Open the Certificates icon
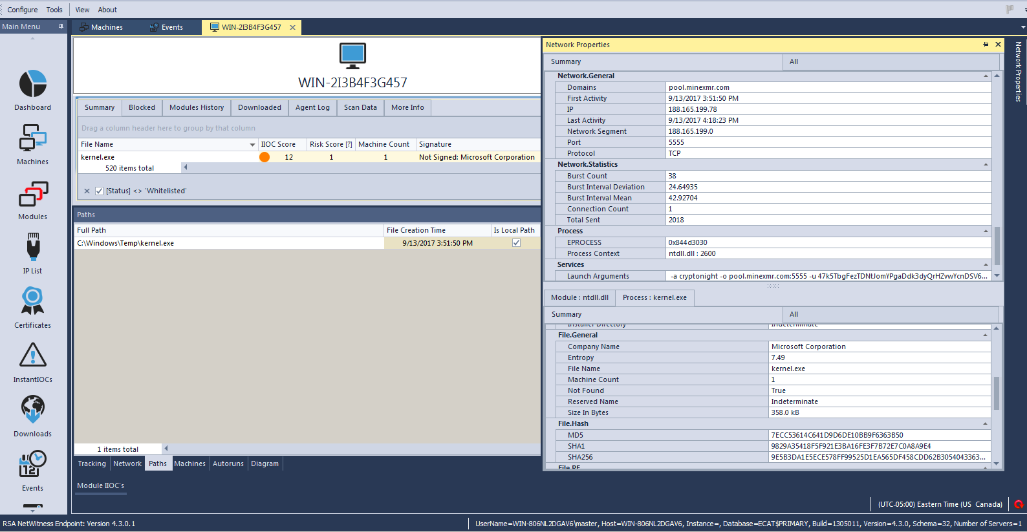This screenshot has width=1027, height=532. coord(33,303)
